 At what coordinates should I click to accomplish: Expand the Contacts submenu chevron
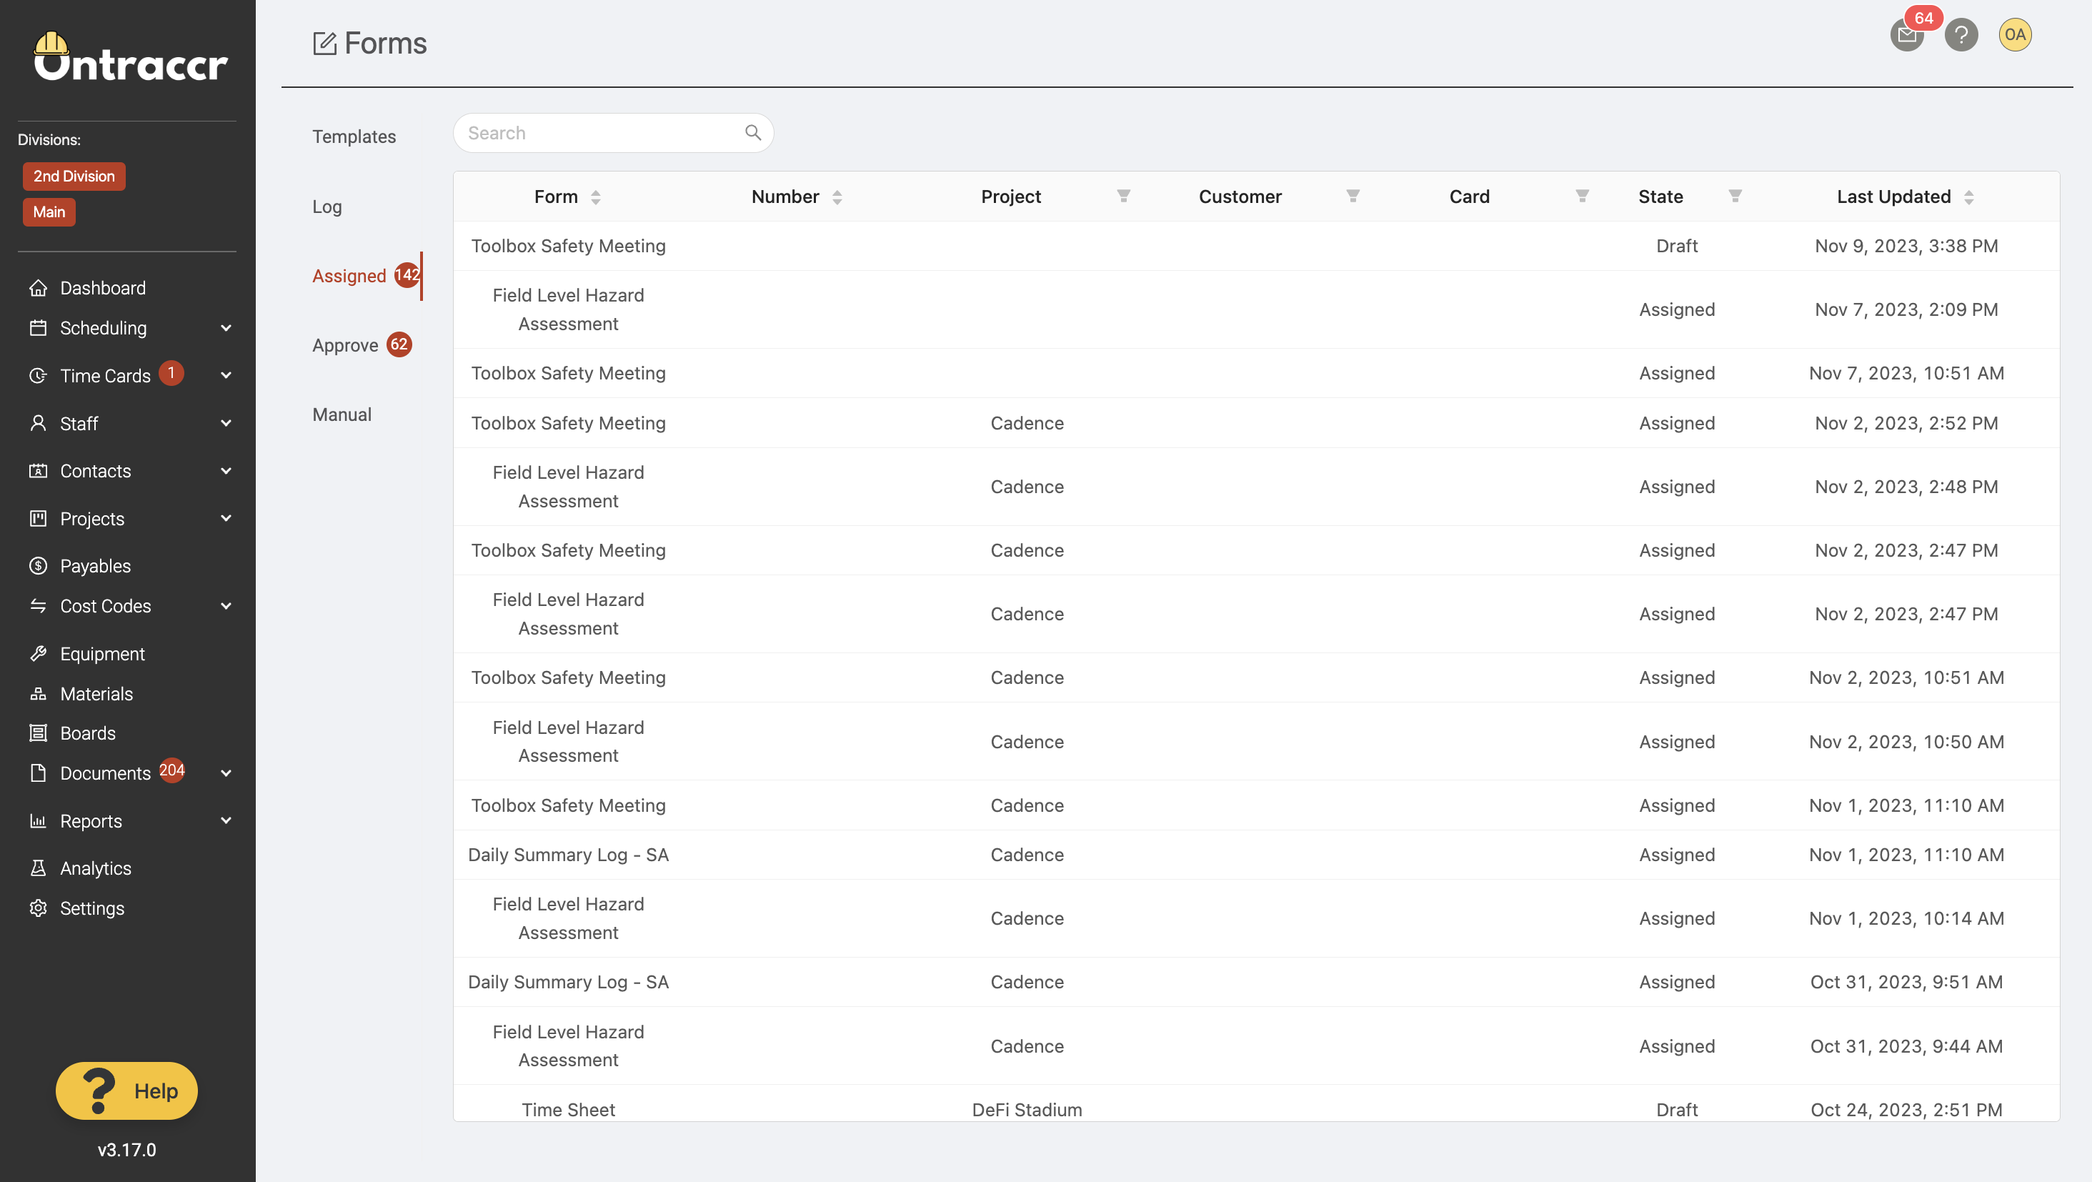click(226, 470)
